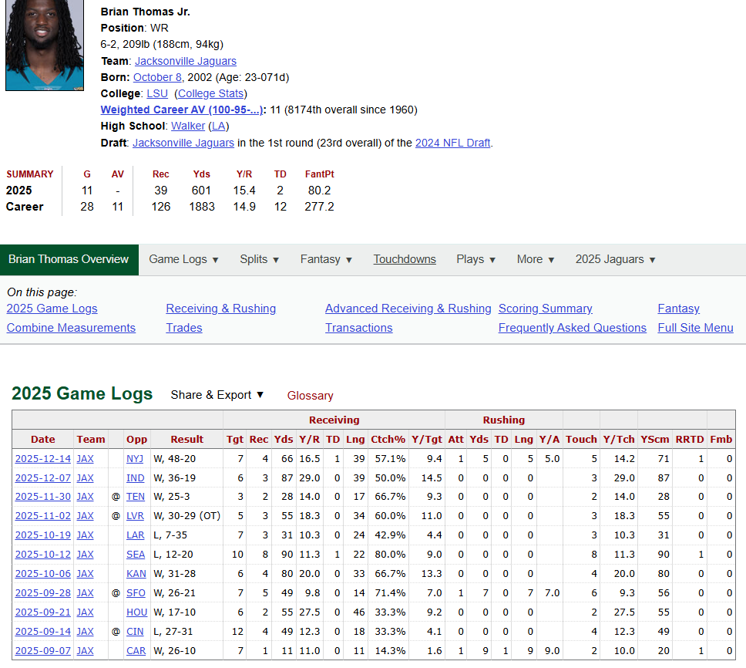Open the KAN opponent link
Viewport: 746px width, 668px height.
136,574
